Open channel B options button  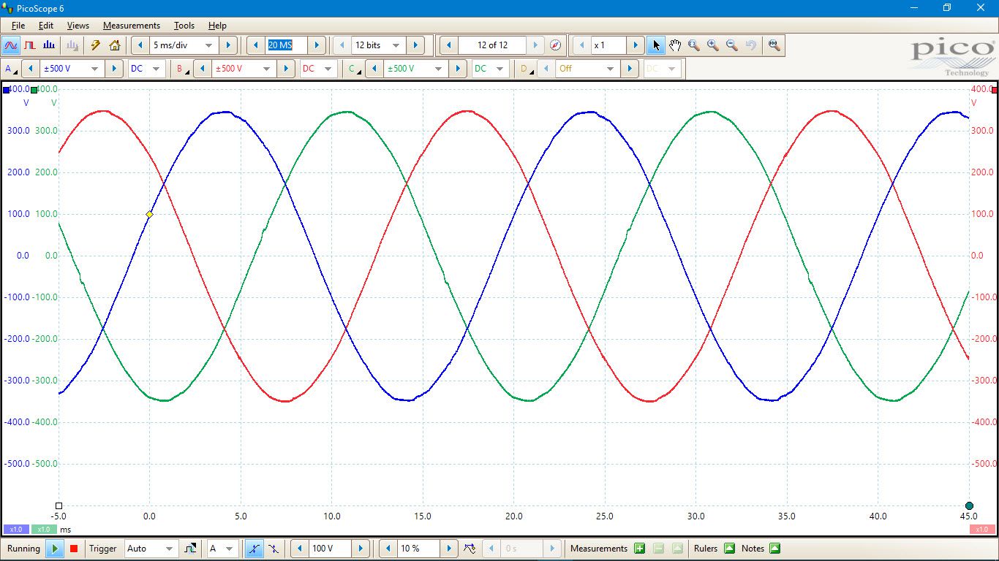[182, 69]
